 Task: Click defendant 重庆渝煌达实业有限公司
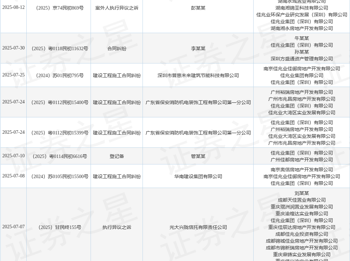(301, 214)
